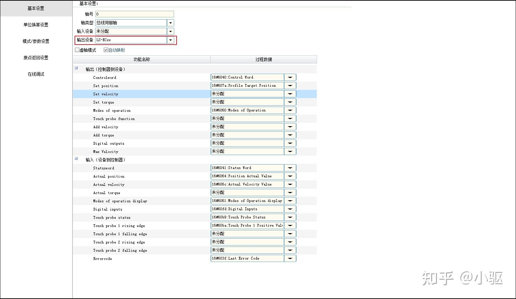This screenshot has width=516, height=299.
Task: Open Modes of operation display dropdown arrow
Action: [x=290, y=201]
